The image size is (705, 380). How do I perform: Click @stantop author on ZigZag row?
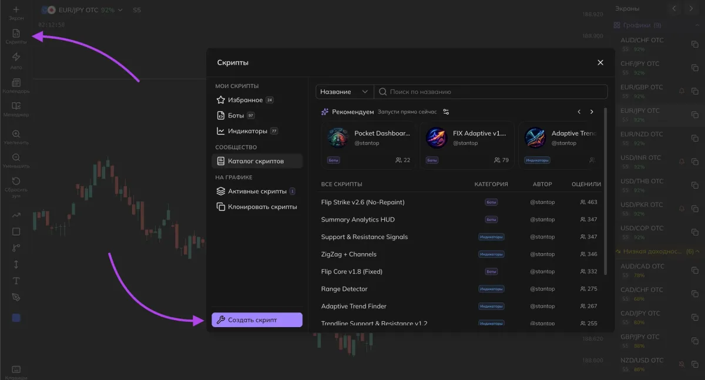pyautogui.click(x=542, y=254)
